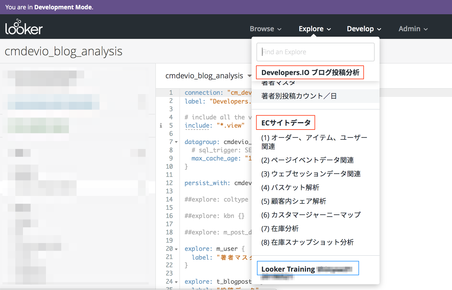The width and height of the screenshot is (452, 290).
Task: Open the Admin dropdown
Action: click(412, 29)
